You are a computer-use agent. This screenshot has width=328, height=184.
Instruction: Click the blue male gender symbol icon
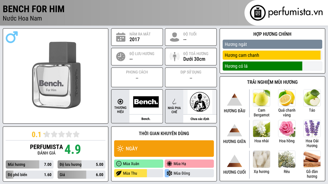pos(12,37)
